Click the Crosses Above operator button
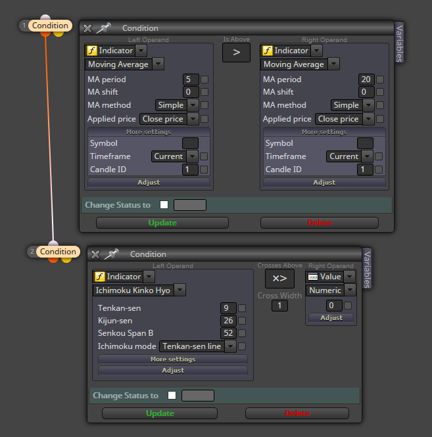The width and height of the screenshot is (432, 437). (279, 279)
